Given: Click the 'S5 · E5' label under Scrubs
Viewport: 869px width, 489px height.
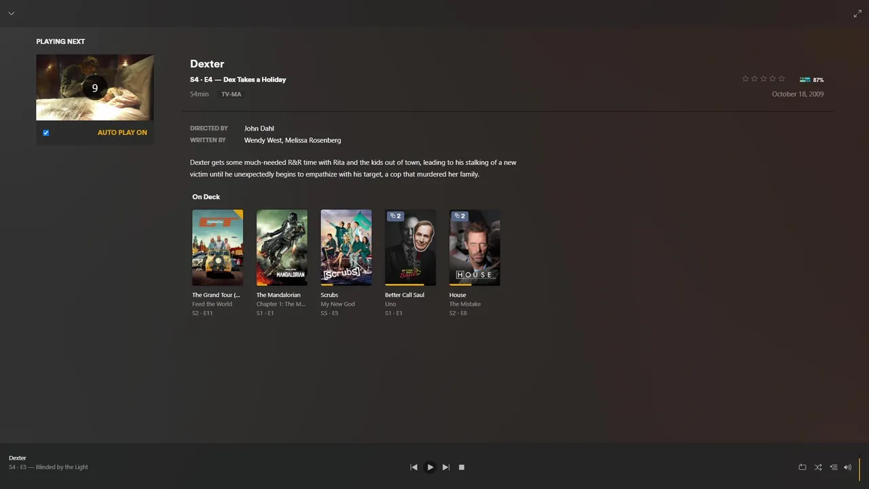Looking at the screenshot, I should (329, 314).
